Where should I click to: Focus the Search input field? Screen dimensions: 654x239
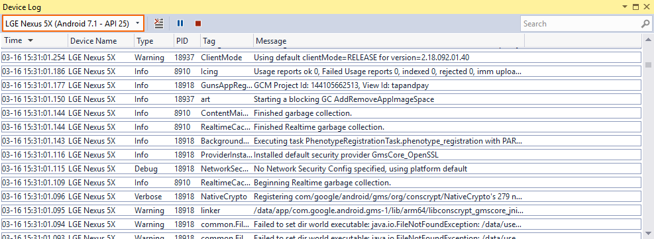point(581,24)
